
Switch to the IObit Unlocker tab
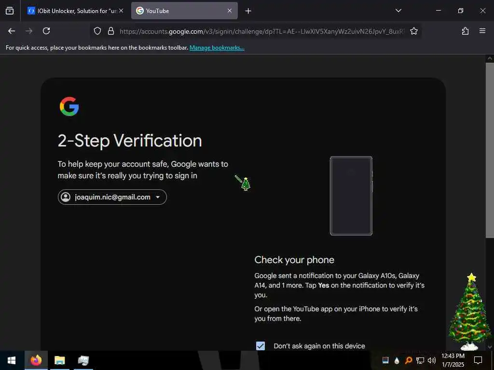point(75,11)
